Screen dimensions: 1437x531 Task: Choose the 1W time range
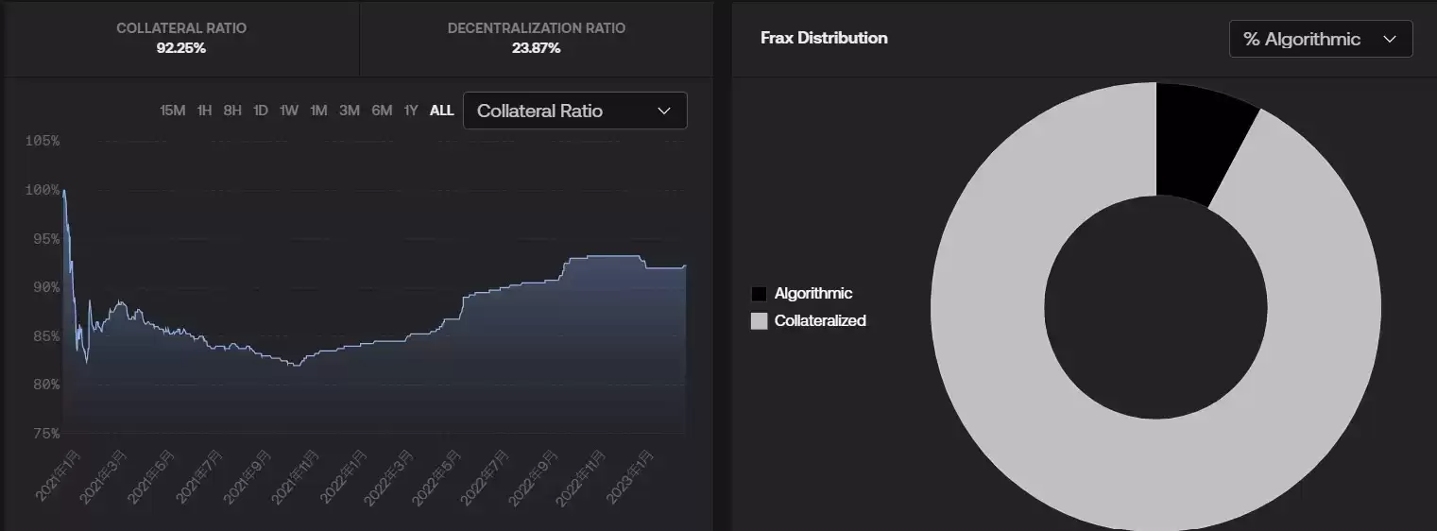click(289, 111)
